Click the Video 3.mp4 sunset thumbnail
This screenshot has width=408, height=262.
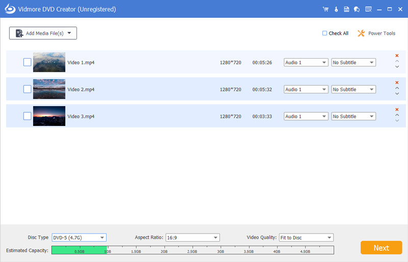[49, 116]
